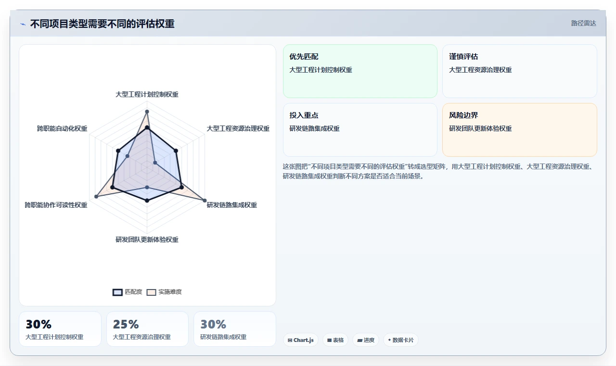This screenshot has width=616, height=366.
Task: Click the 25% 大型工程资源治理权重 stat card
Action: point(147,329)
